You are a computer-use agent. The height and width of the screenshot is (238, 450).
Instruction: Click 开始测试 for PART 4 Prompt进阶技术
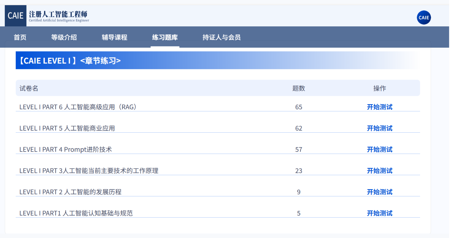[x=379, y=149]
